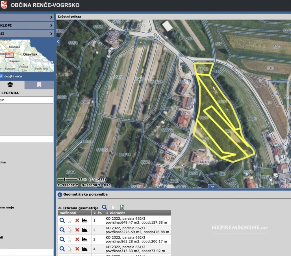
Task: Remove parcela 662/1 with red X
Action: click(x=77, y=230)
